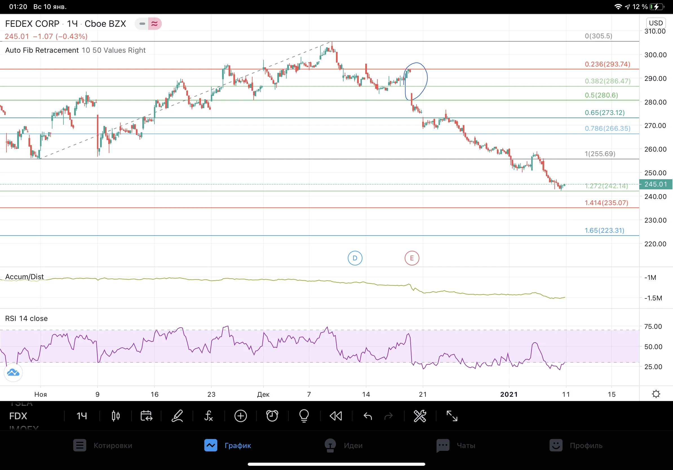This screenshot has height=470, width=673.
Task: Tap the 220.00 price axis label
Action: (x=655, y=244)
